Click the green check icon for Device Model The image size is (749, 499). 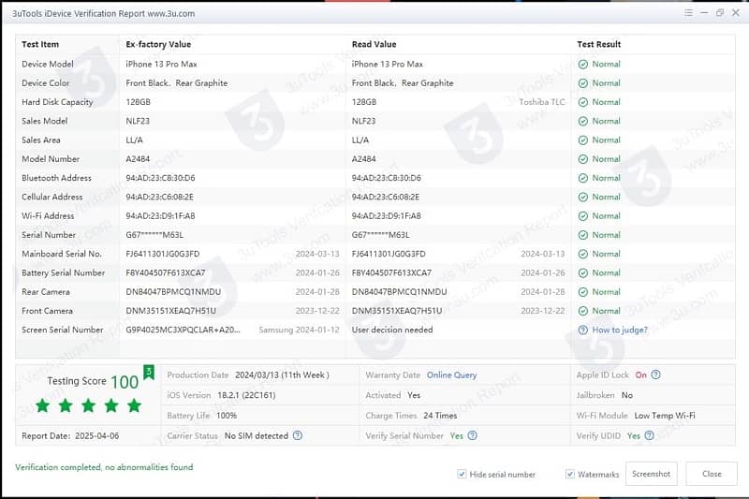[x=583, y=65]
